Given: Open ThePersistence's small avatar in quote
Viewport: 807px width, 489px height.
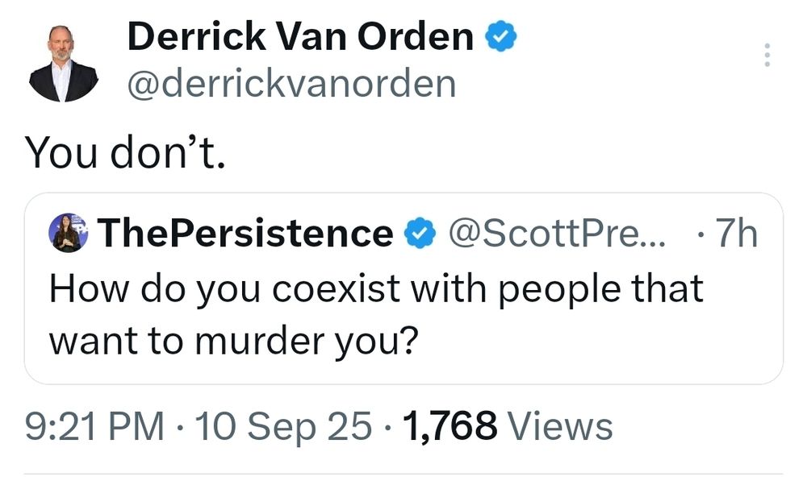Looking at the screenshot, I should (68, 234).
